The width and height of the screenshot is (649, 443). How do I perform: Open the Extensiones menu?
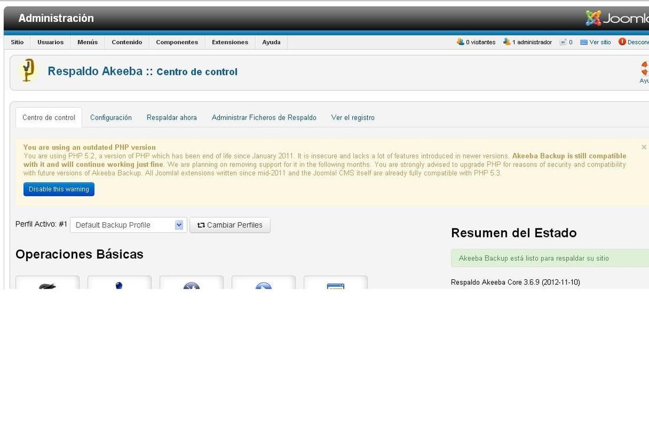230,42
